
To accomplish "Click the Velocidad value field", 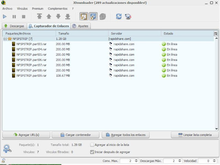I will [205, 161].
